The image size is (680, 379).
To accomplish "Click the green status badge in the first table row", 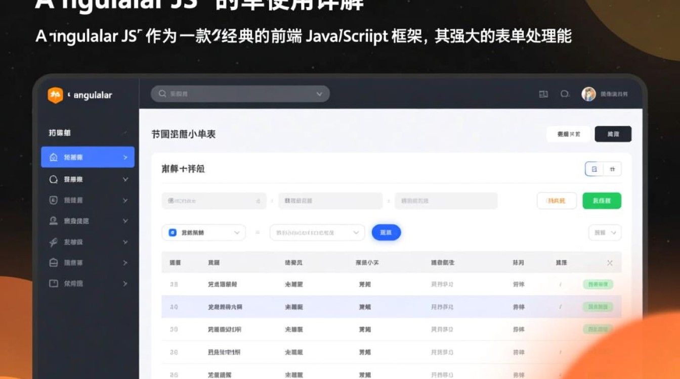I will tap(598, 285).
